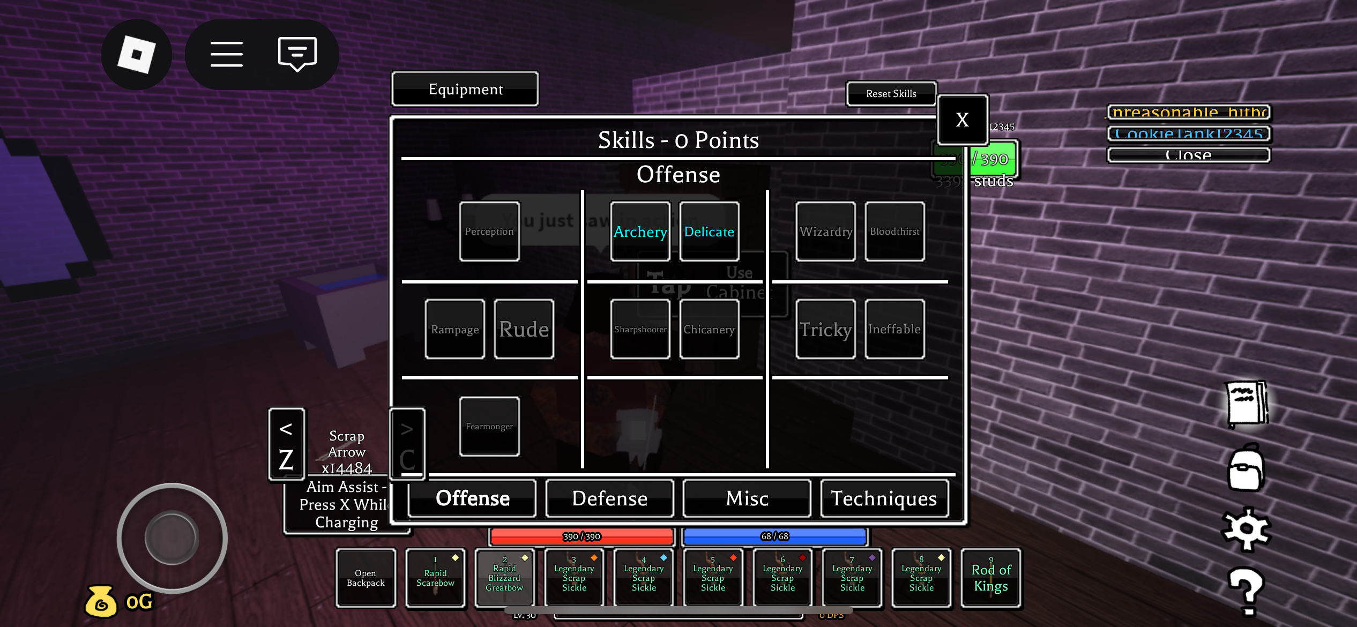Select the Chicanery skill
This screenshot has width=1357, height=627.
click(709, 329)
